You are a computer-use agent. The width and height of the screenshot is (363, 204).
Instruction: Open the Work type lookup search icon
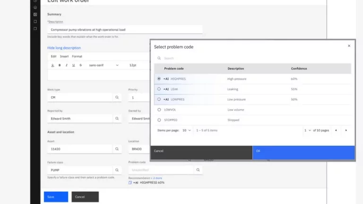(117, 98)
